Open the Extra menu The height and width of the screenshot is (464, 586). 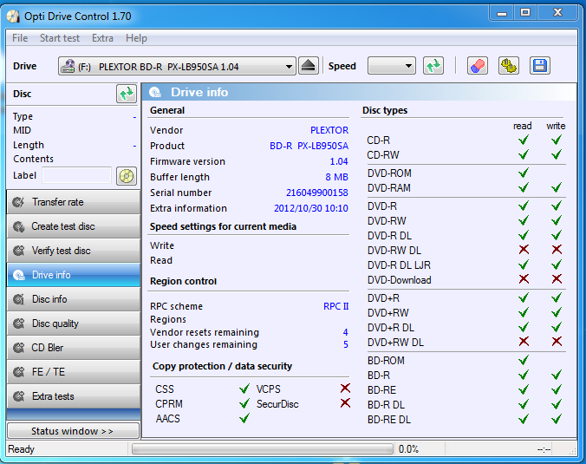point(102,38)
